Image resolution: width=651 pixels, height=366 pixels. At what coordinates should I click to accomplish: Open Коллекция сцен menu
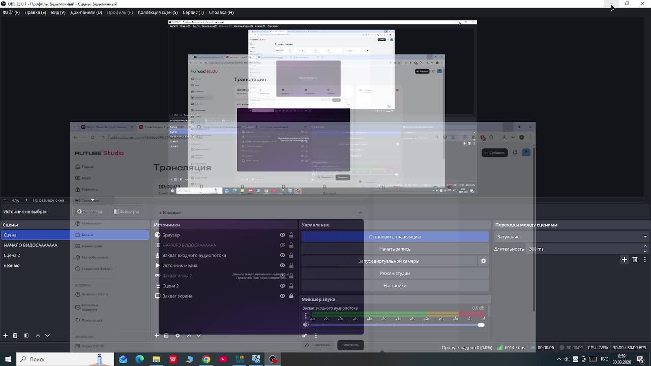158,12
